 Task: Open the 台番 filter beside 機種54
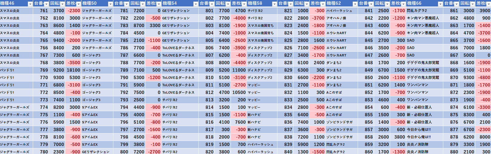point(212,4)
